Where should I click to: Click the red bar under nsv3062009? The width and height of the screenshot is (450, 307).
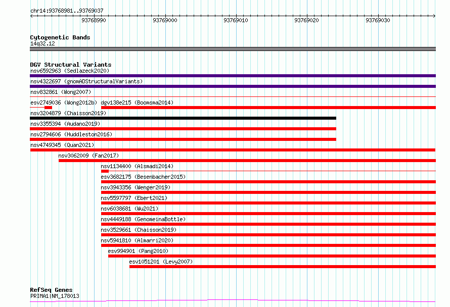247,161
